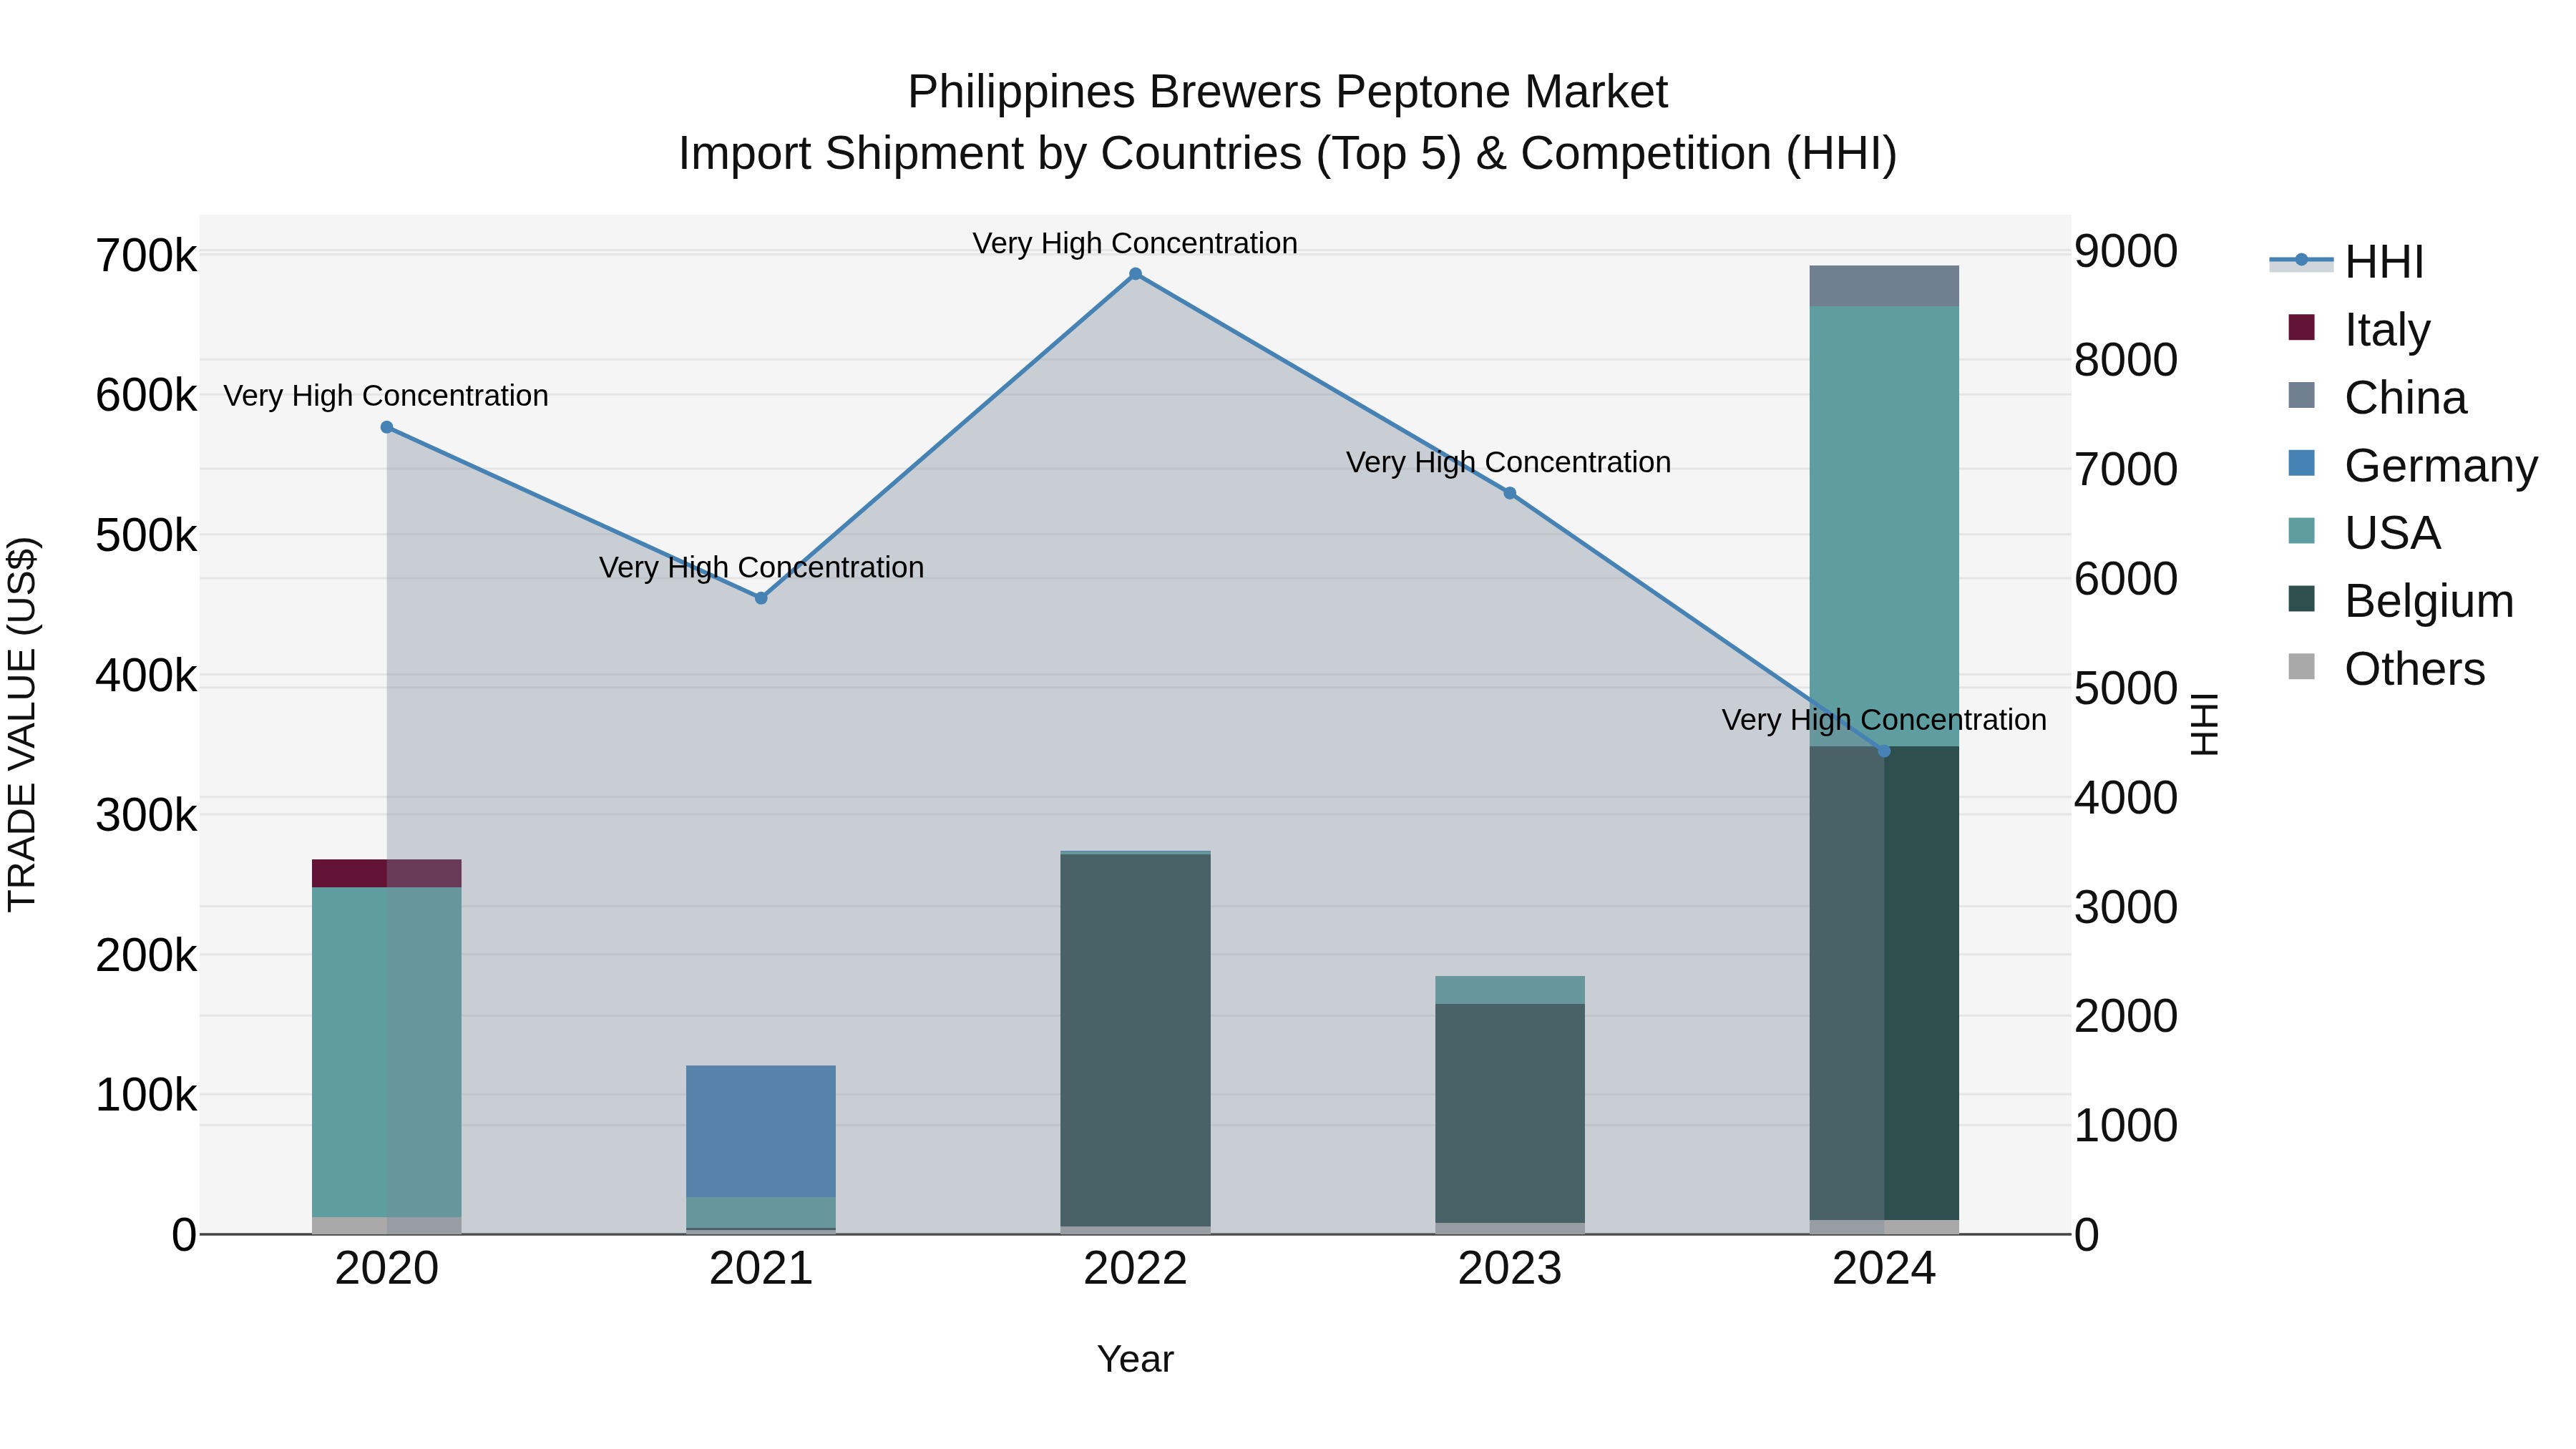The image size is (2576, 1449).
Task: Click the 400k left axis tick
Action: click(146, 676)
